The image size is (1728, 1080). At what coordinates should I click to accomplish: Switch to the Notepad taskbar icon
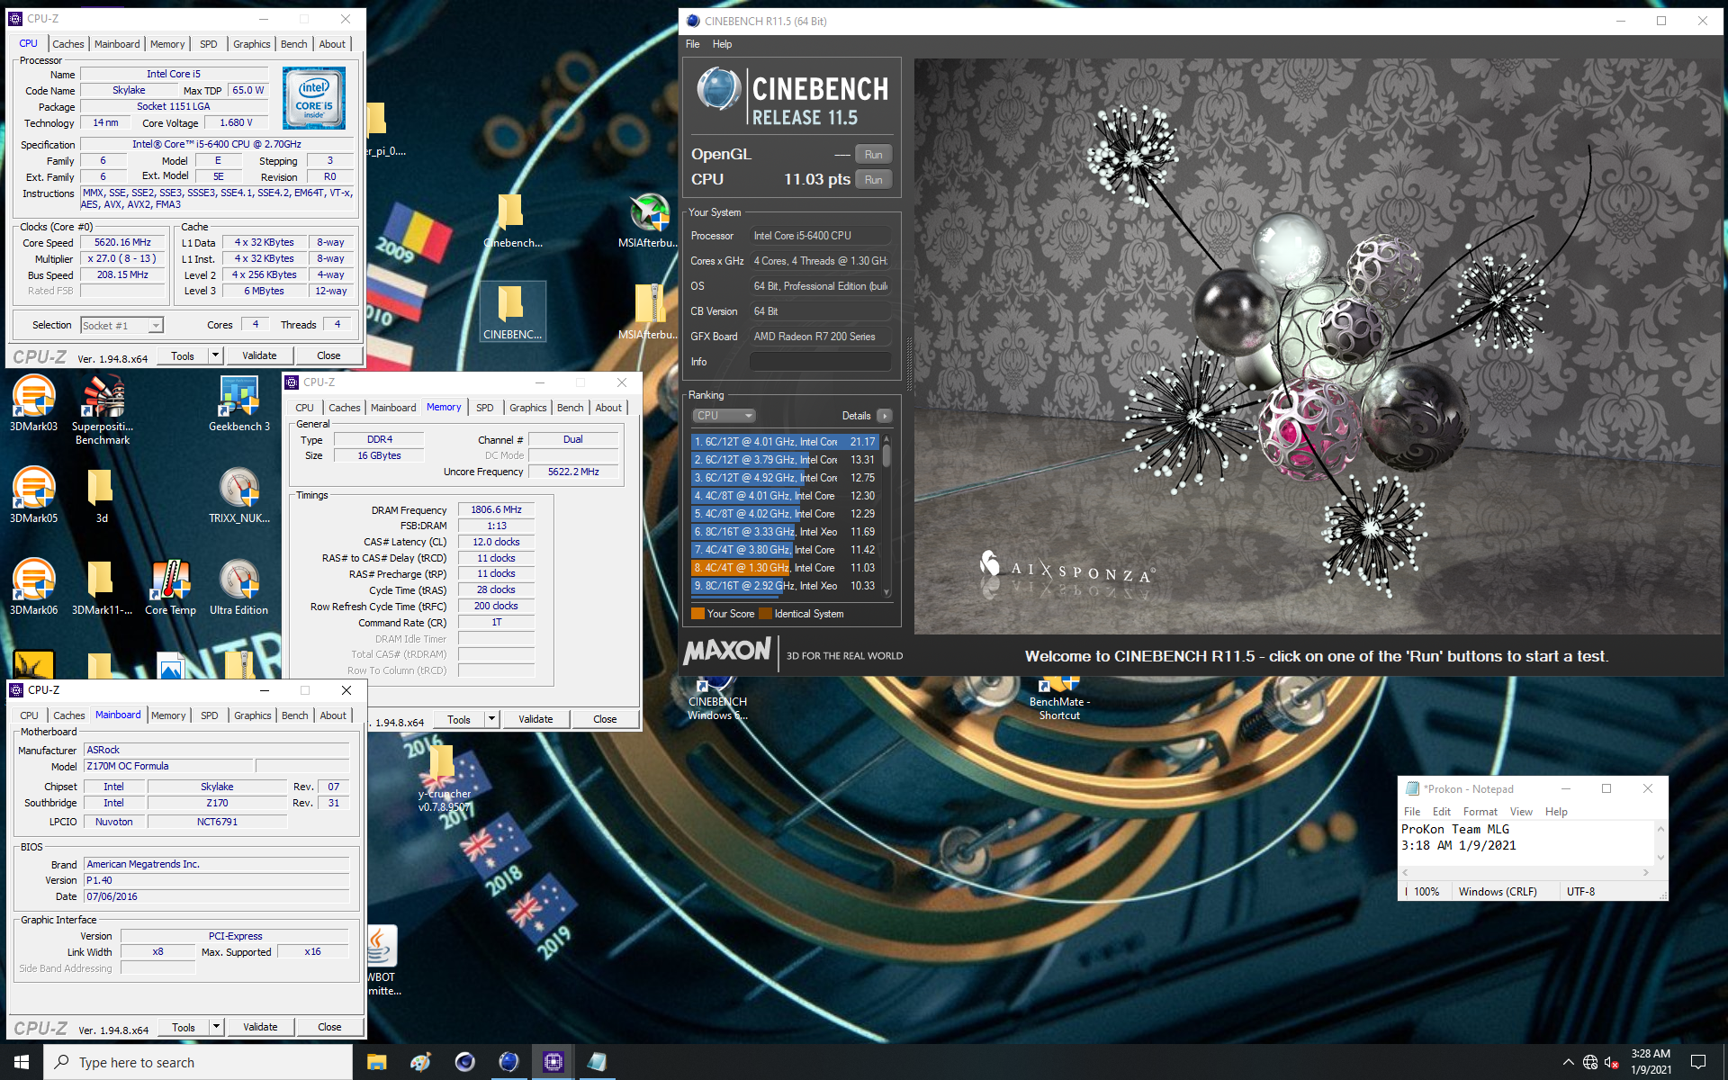(x=597, y=1062)
